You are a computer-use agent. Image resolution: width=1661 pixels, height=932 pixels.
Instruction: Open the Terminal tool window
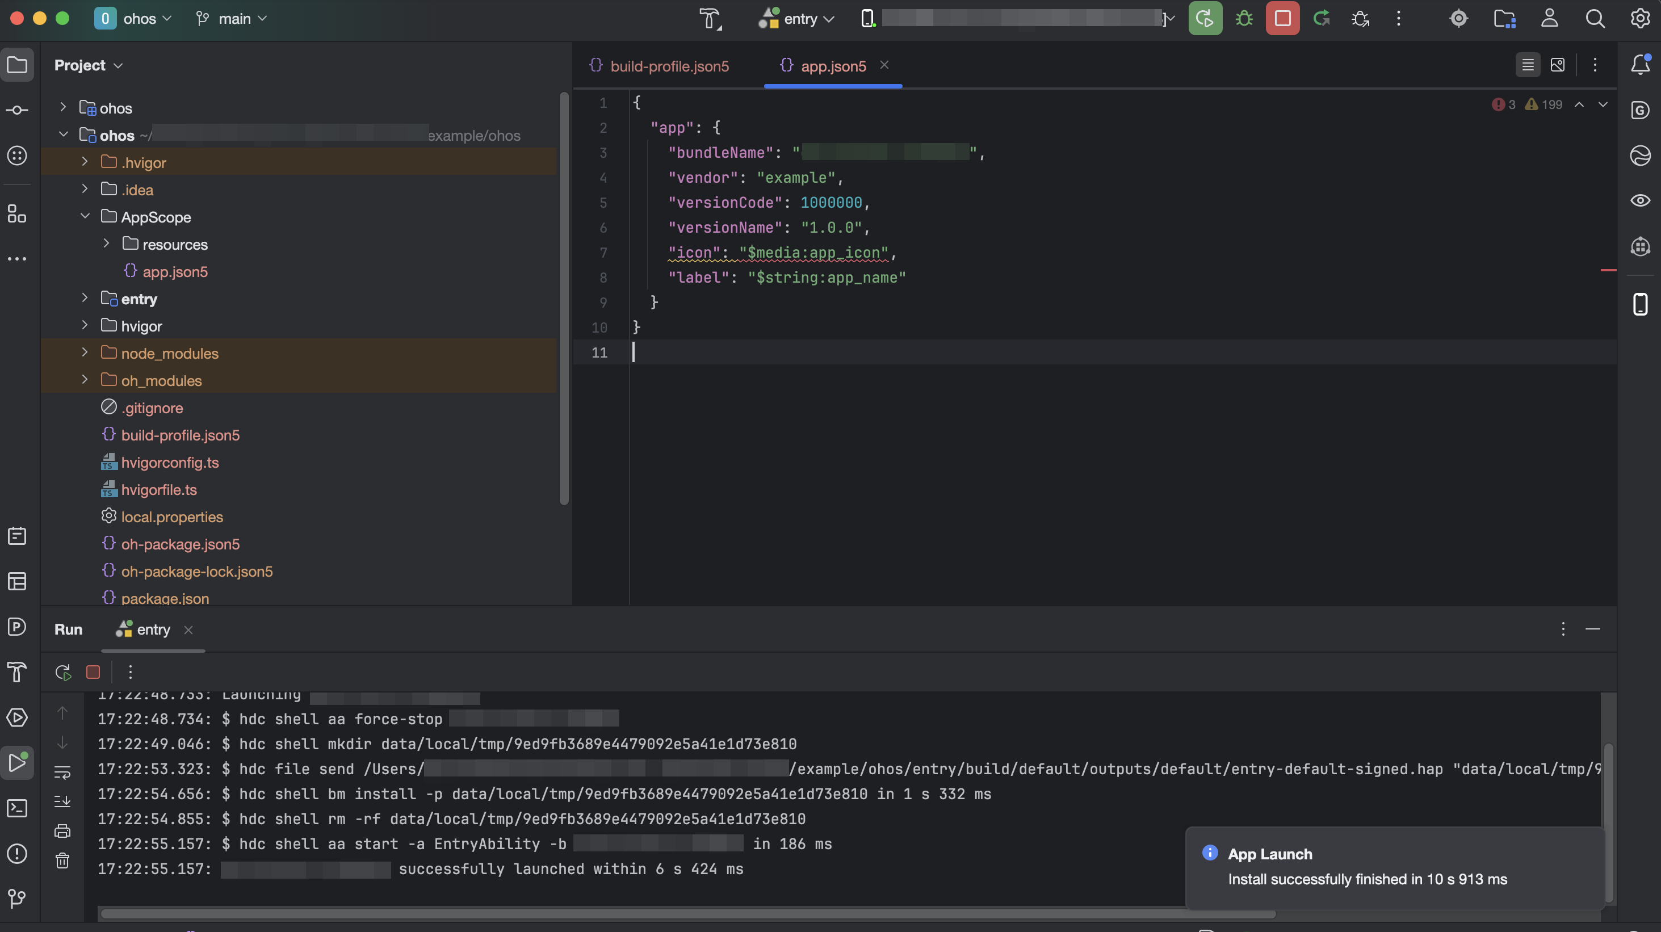18,808
